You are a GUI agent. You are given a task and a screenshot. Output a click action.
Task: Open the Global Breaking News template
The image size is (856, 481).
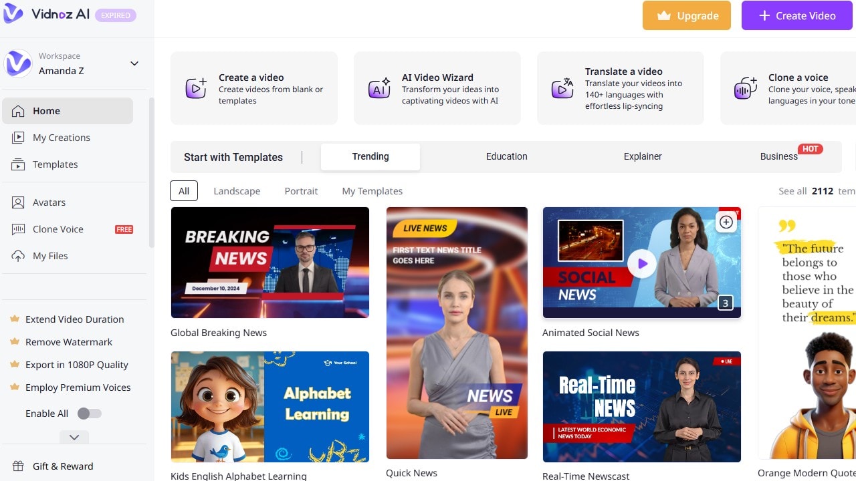pos(270,262)
